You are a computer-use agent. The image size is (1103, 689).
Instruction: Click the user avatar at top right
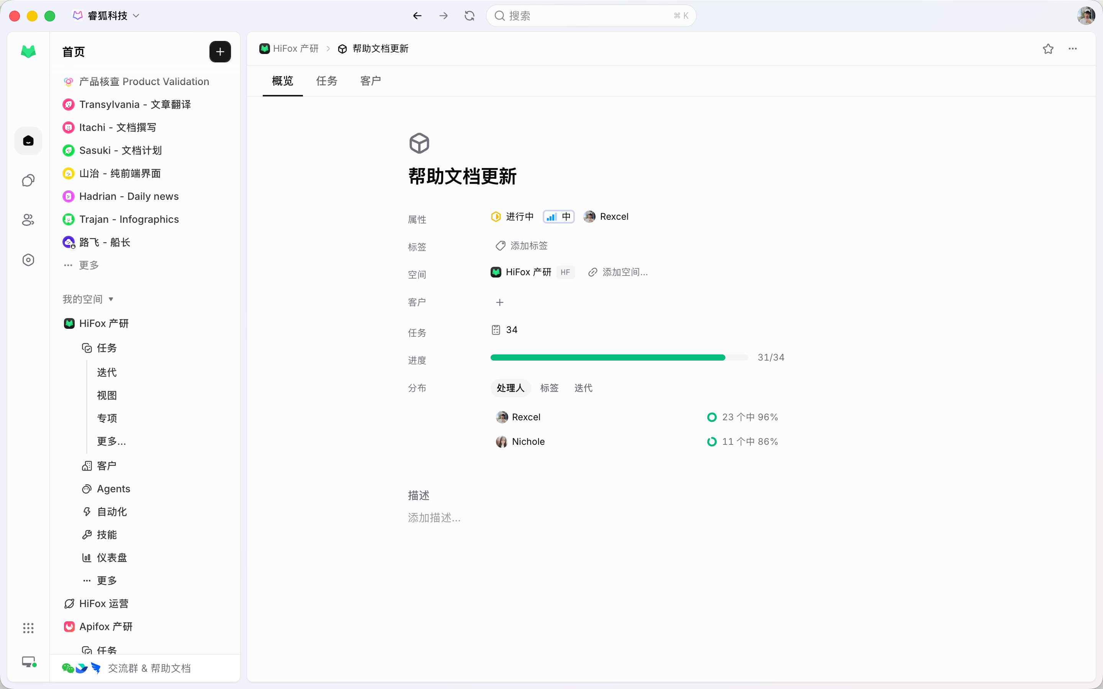(x=1086, y=16)
